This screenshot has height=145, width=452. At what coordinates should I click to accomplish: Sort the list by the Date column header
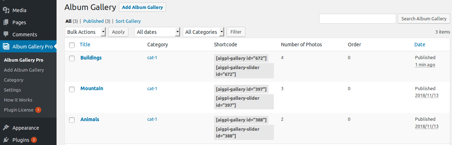point(420,45)
